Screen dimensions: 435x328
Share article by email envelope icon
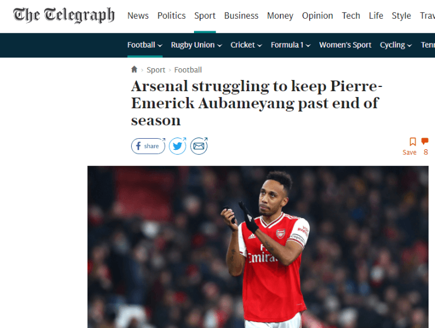tap(199, 146)
